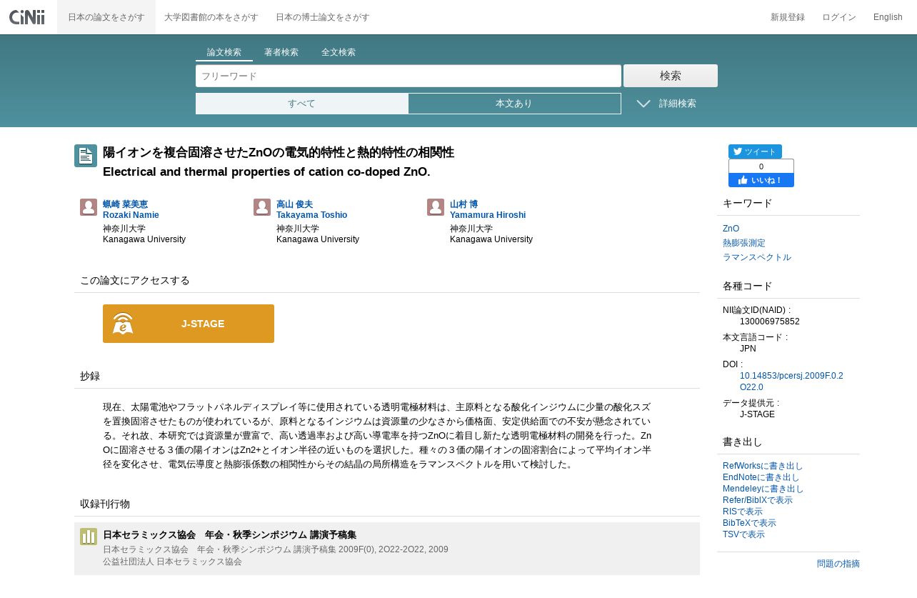
Task: Click 問題の指摘 link
Action: pos(838,564)
